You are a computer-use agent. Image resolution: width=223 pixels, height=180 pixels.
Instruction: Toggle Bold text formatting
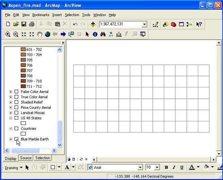click(166, 167)
